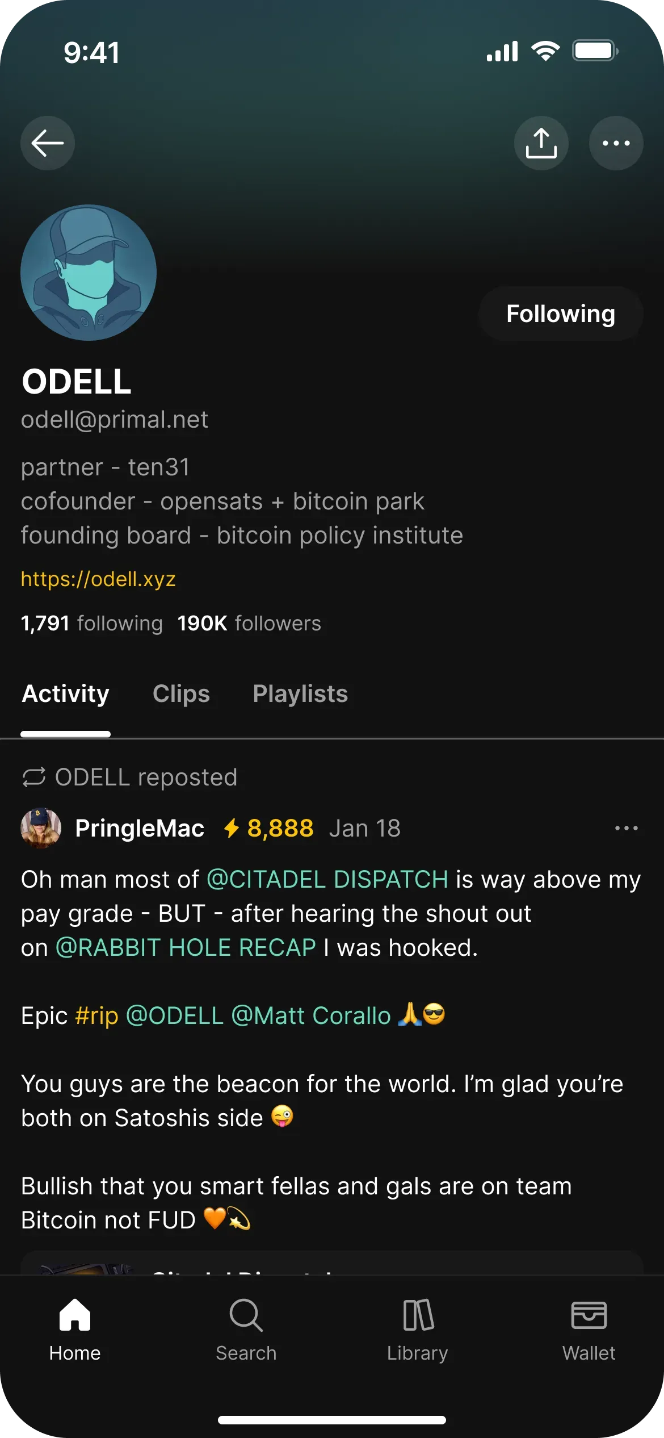This screenshot has width=664, height=1438.
Task: Open ODELL's profile avatar
Action: tap(89, 273)
